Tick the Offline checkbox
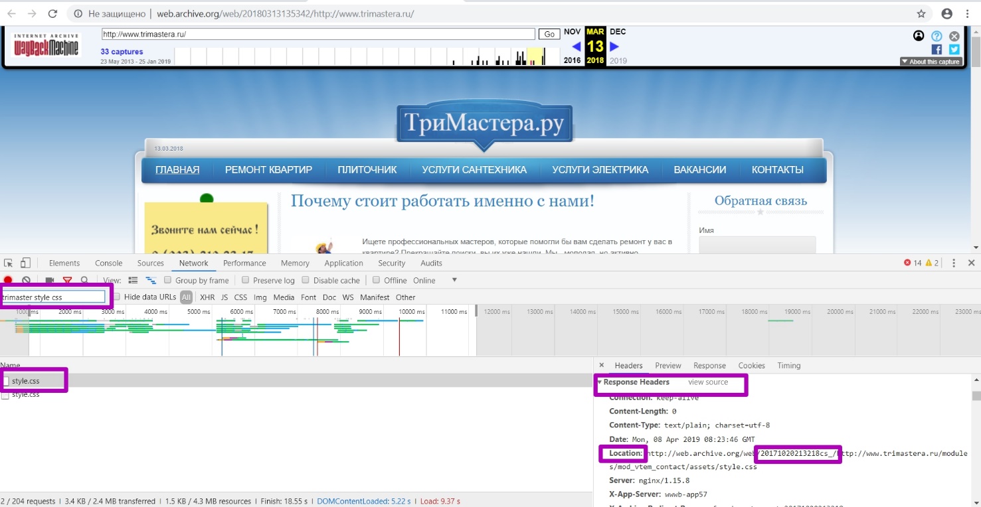This screenshot has width=981, height=507. pos(377,280)
